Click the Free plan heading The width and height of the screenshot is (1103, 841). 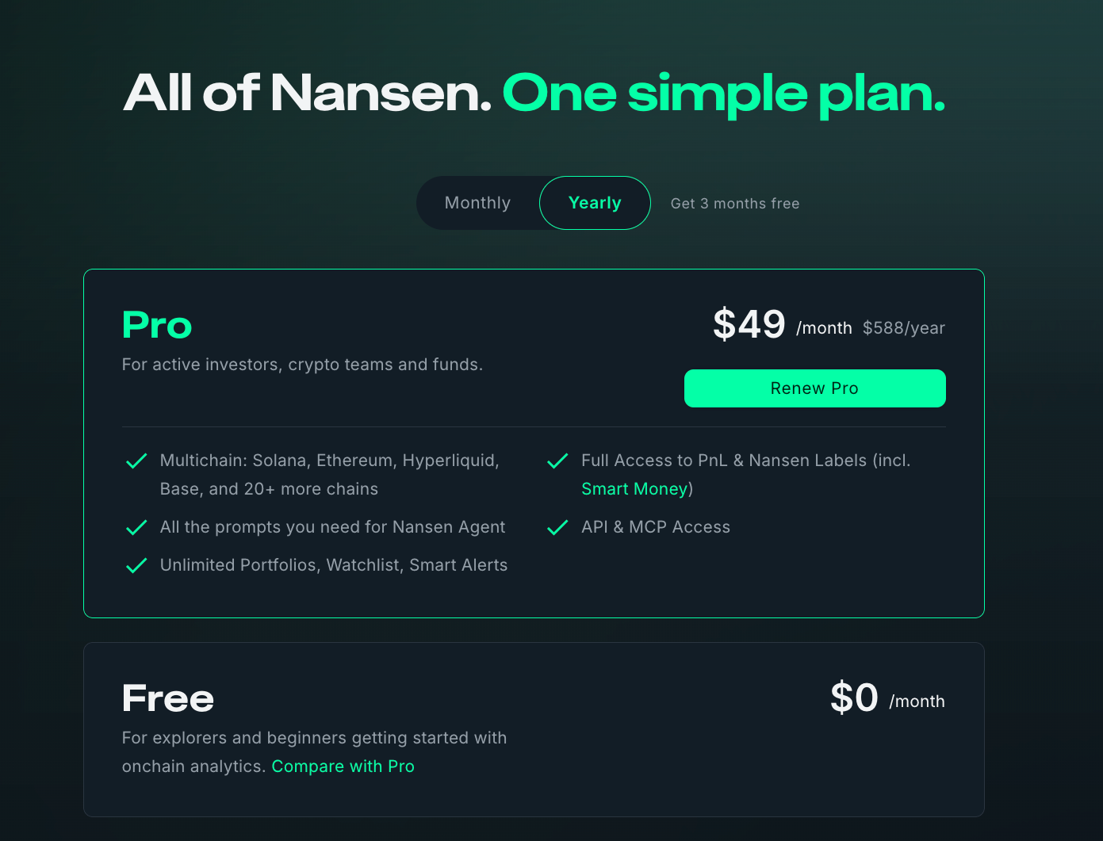(168, 698)
